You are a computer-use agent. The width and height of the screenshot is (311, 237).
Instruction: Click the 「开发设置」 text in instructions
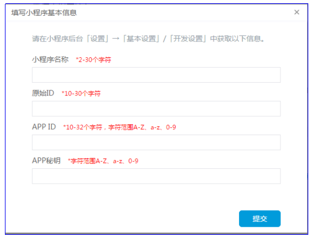click(188, 39)
